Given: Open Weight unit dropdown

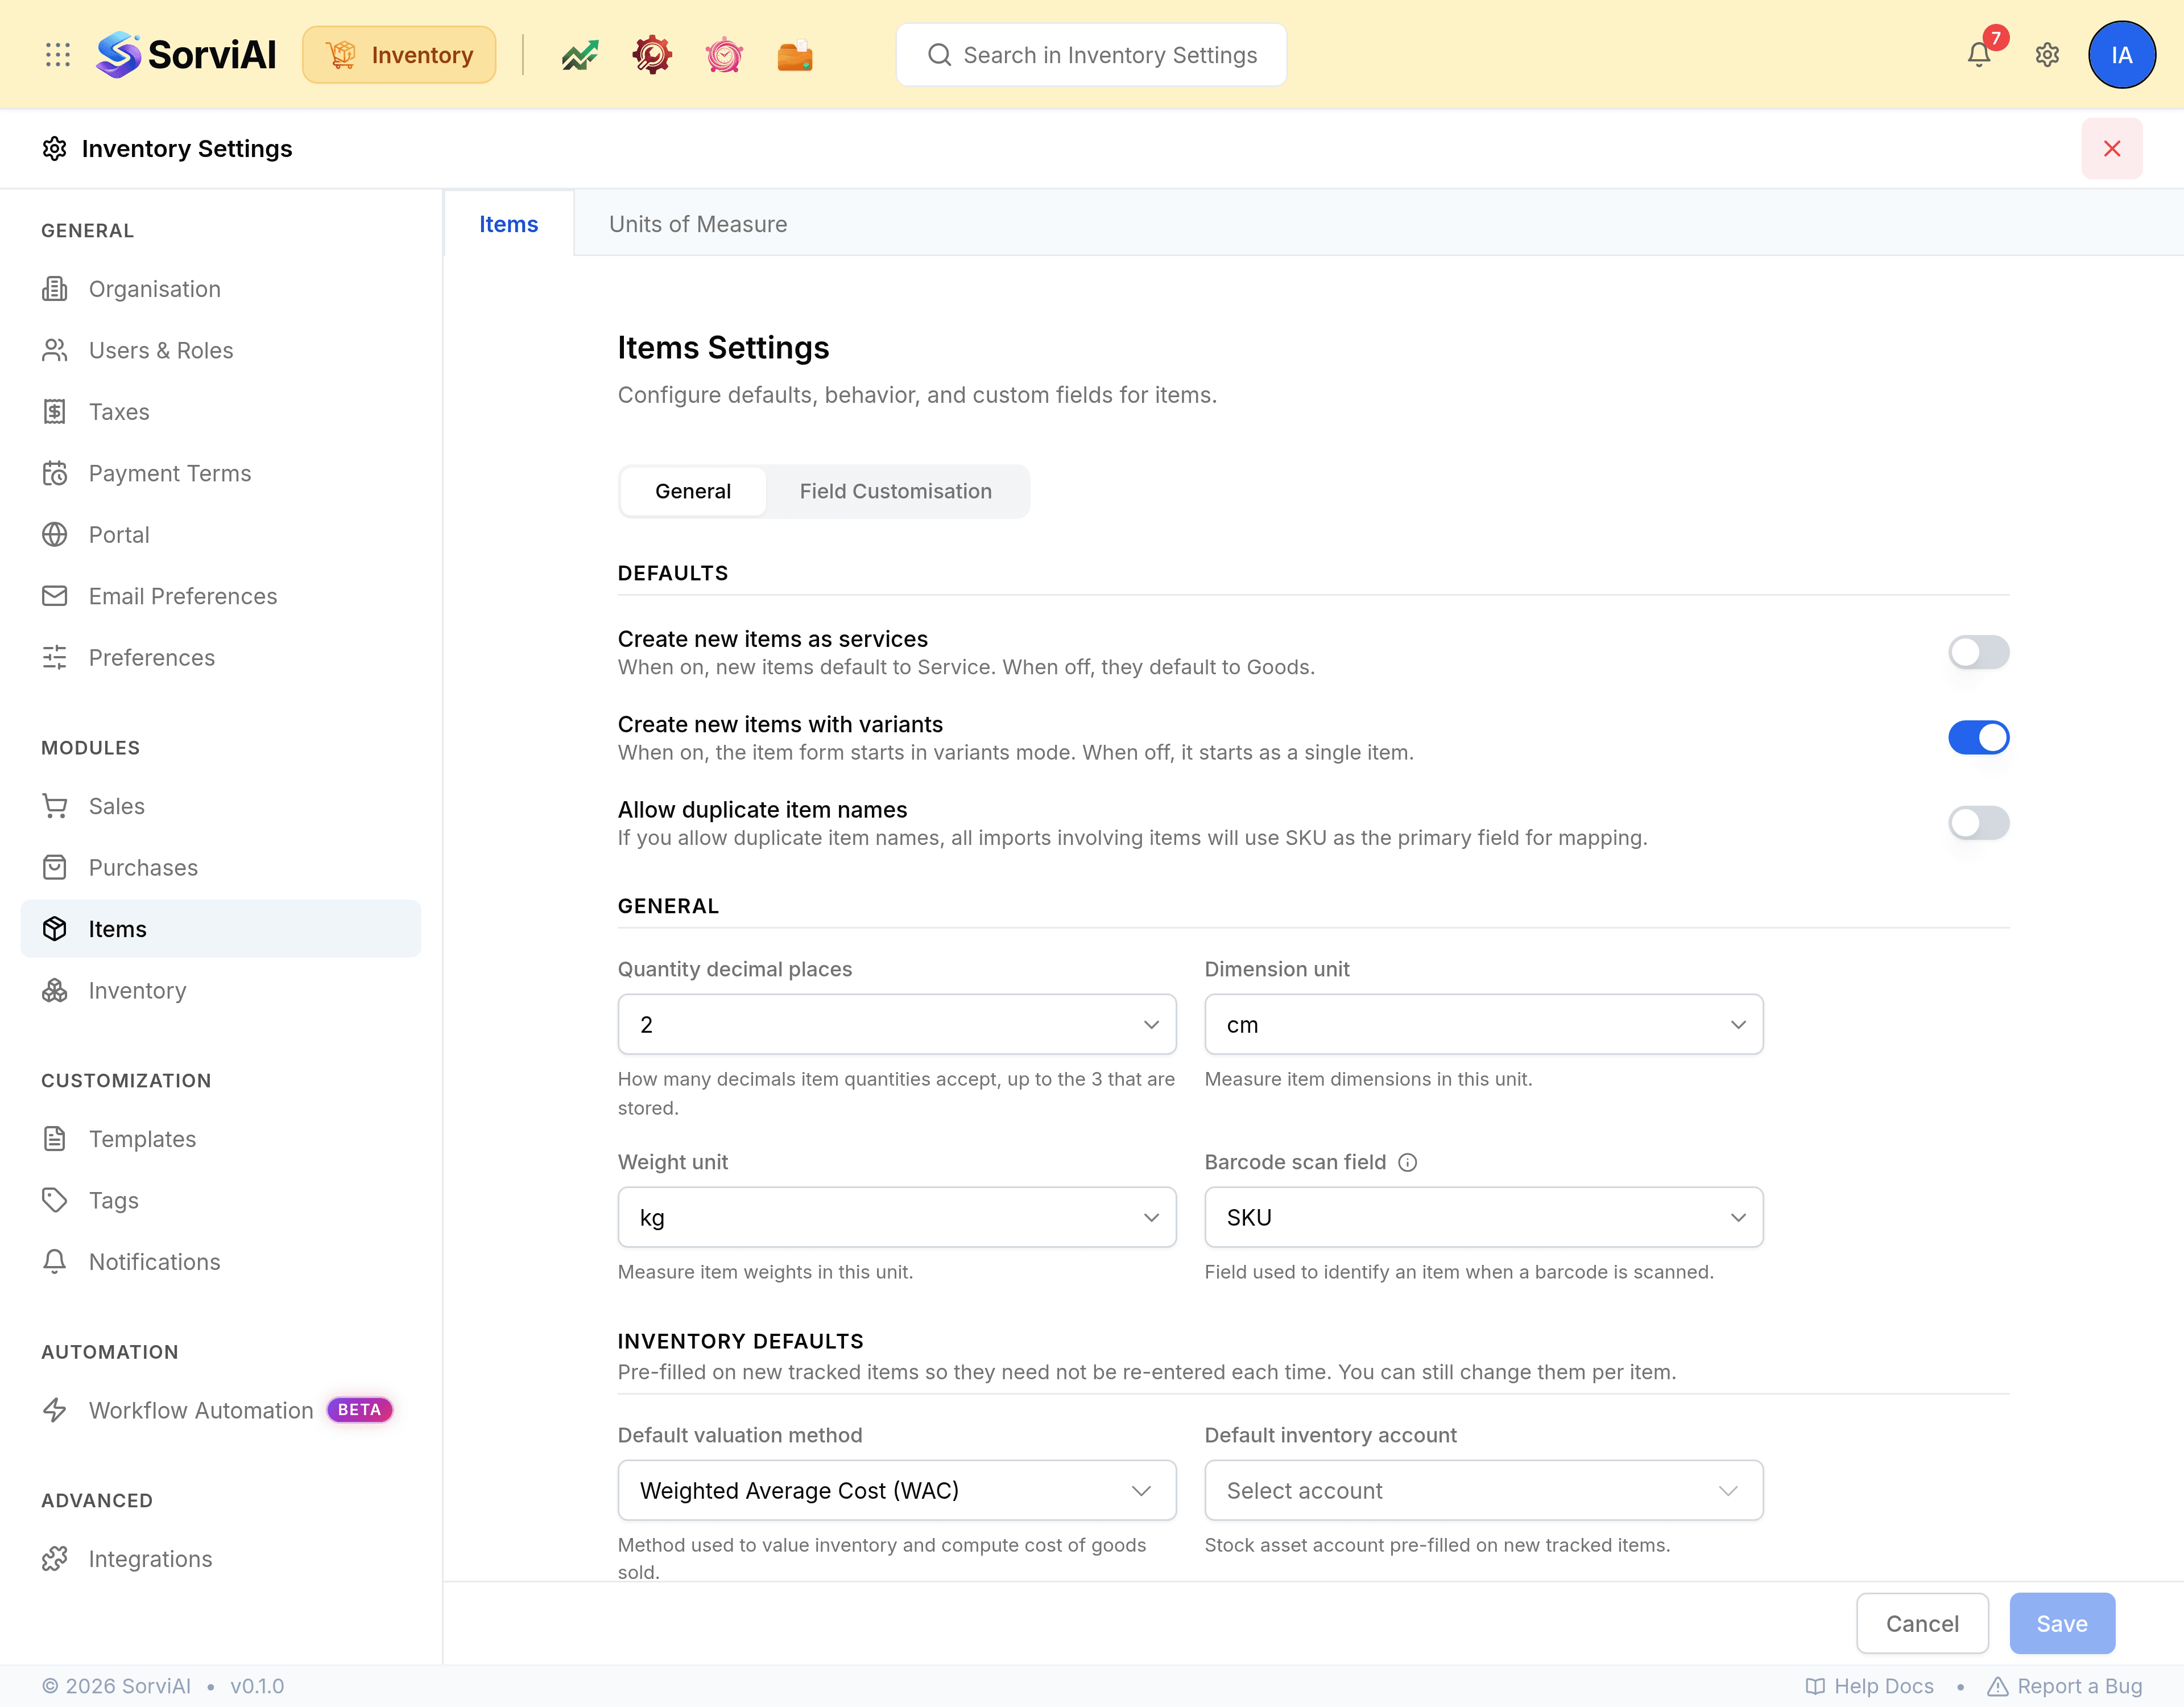Looking at the screenshot, I should point(896,1217).
